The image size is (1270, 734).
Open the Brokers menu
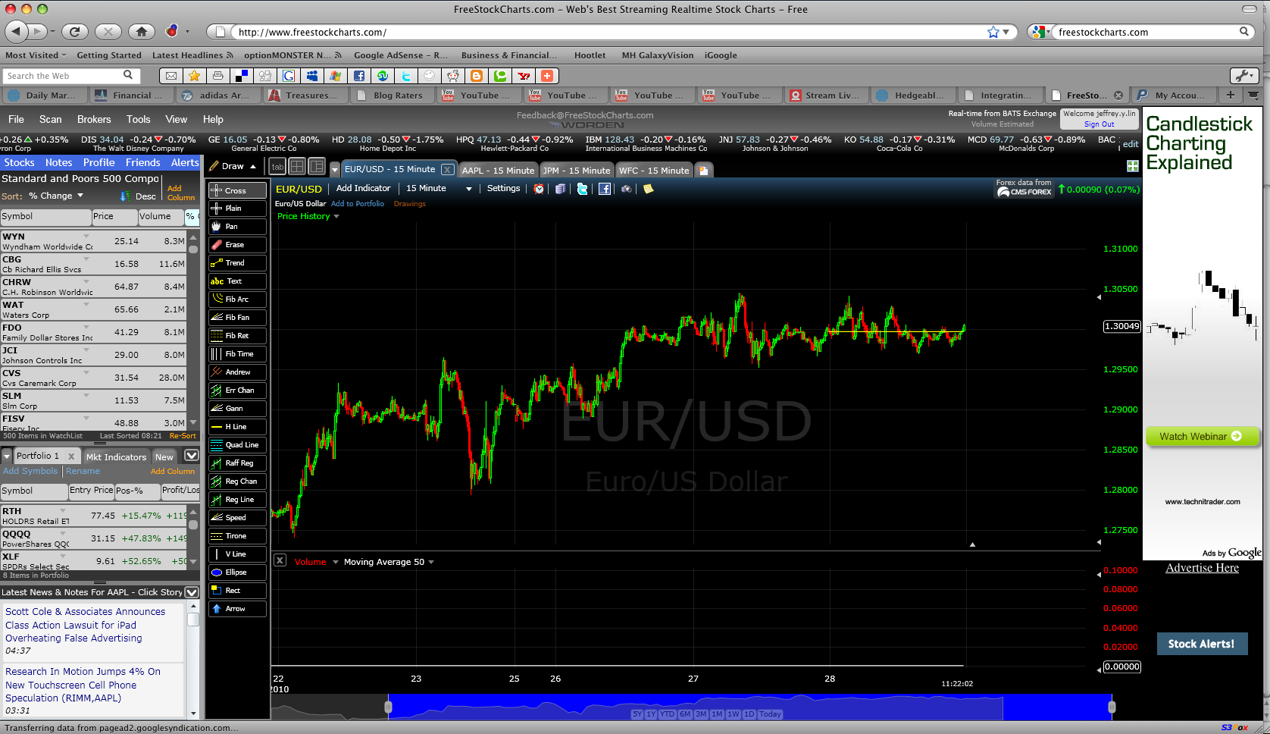[94, 119]
